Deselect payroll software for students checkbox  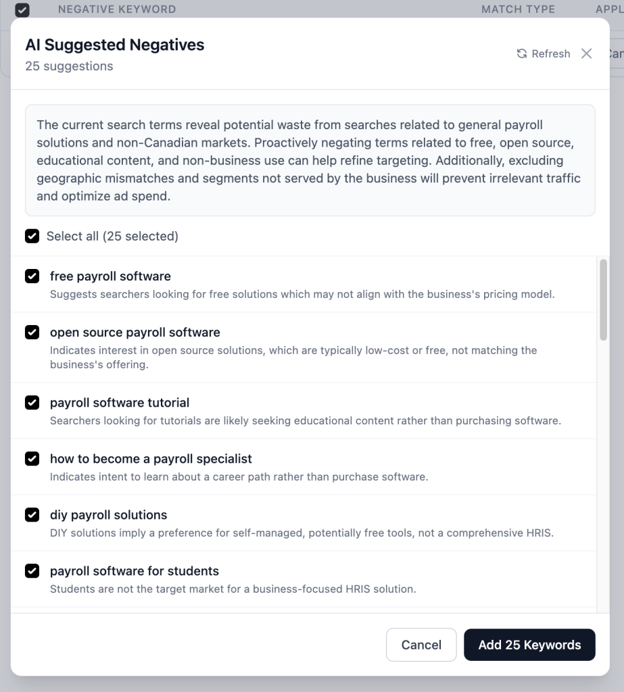coord(32,571)
